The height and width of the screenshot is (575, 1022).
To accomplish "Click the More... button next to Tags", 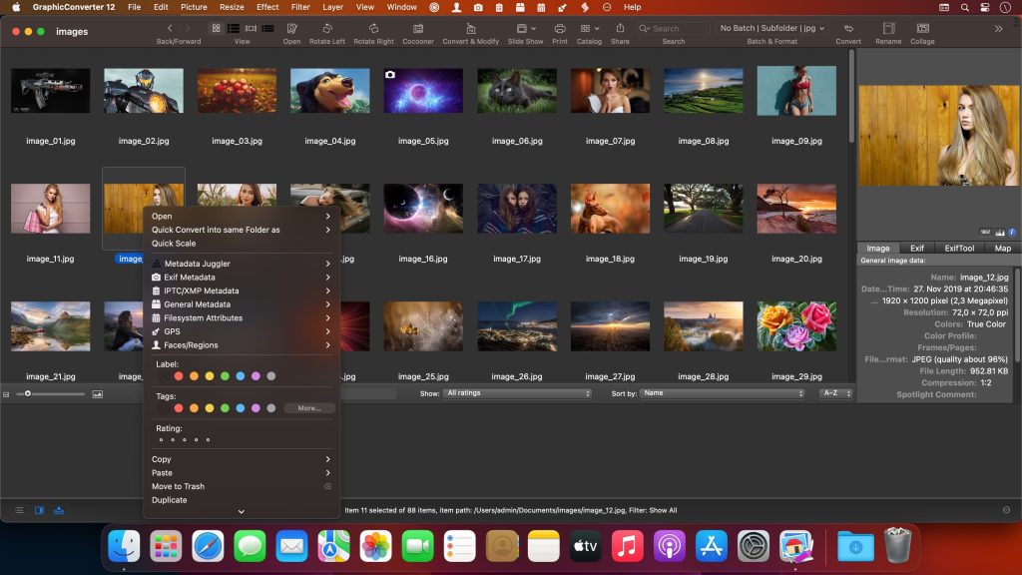I will [310, 407].
